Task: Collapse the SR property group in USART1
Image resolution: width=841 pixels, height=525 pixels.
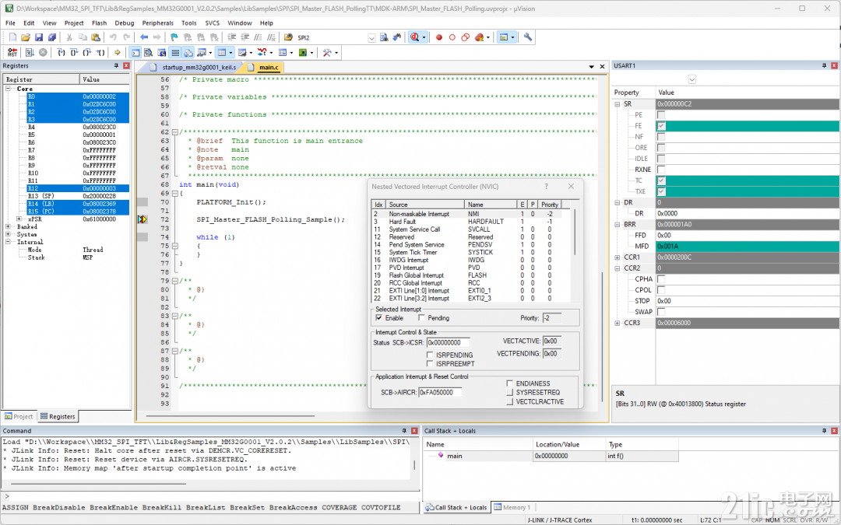Action: tap(618, 104)
